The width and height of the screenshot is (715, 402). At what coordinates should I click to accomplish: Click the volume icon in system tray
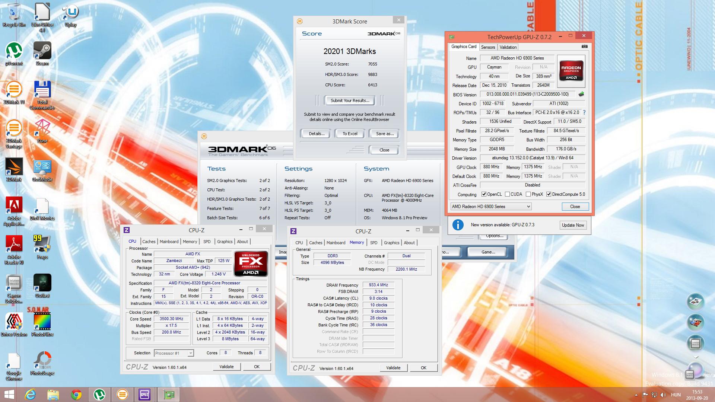pyautogui.click(x=663, y=395)
